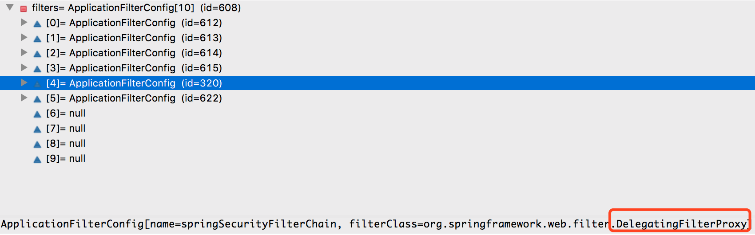Select the [1]= ApplicationFilterConfig (id=613) row
Viewport: 755px width, 235px height.
[134, 38]
